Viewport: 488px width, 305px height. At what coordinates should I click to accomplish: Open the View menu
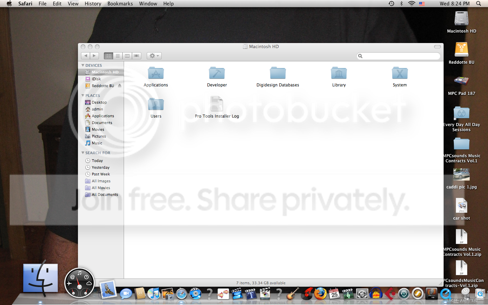click(x=73, y=4)
